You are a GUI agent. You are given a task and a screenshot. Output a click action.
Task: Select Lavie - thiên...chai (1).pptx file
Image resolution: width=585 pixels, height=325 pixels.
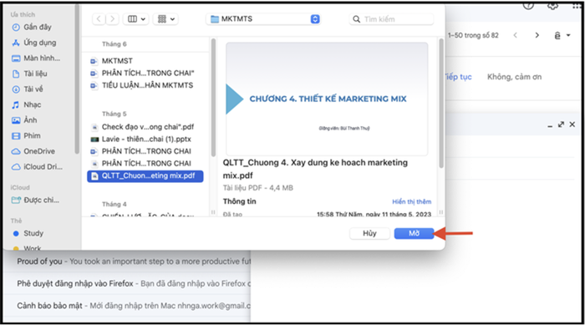pos(141,140)
